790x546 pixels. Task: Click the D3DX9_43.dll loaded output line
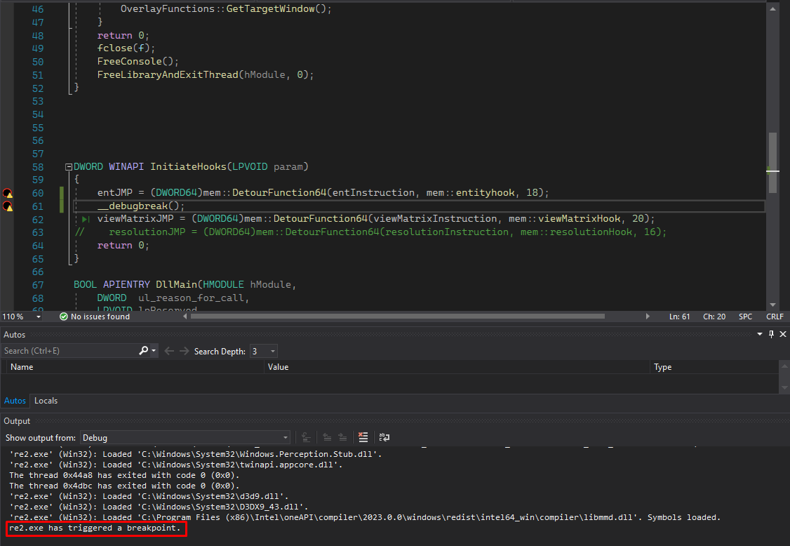158,507
